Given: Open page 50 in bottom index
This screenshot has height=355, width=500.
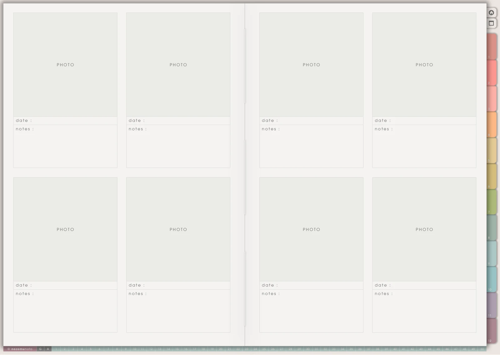Looking at the screenshot, I should (x=482, y=349).
